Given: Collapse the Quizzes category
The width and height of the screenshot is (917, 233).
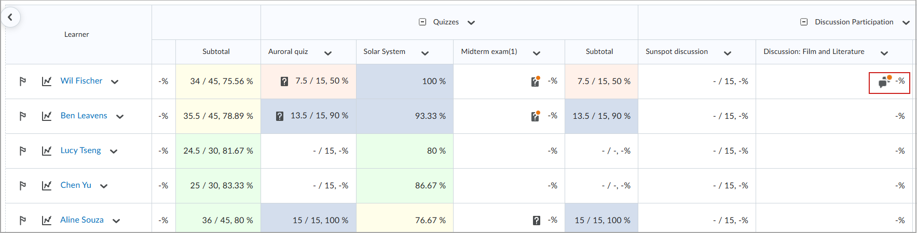Looking at the screenshot, I should click(x=422, y=22).
